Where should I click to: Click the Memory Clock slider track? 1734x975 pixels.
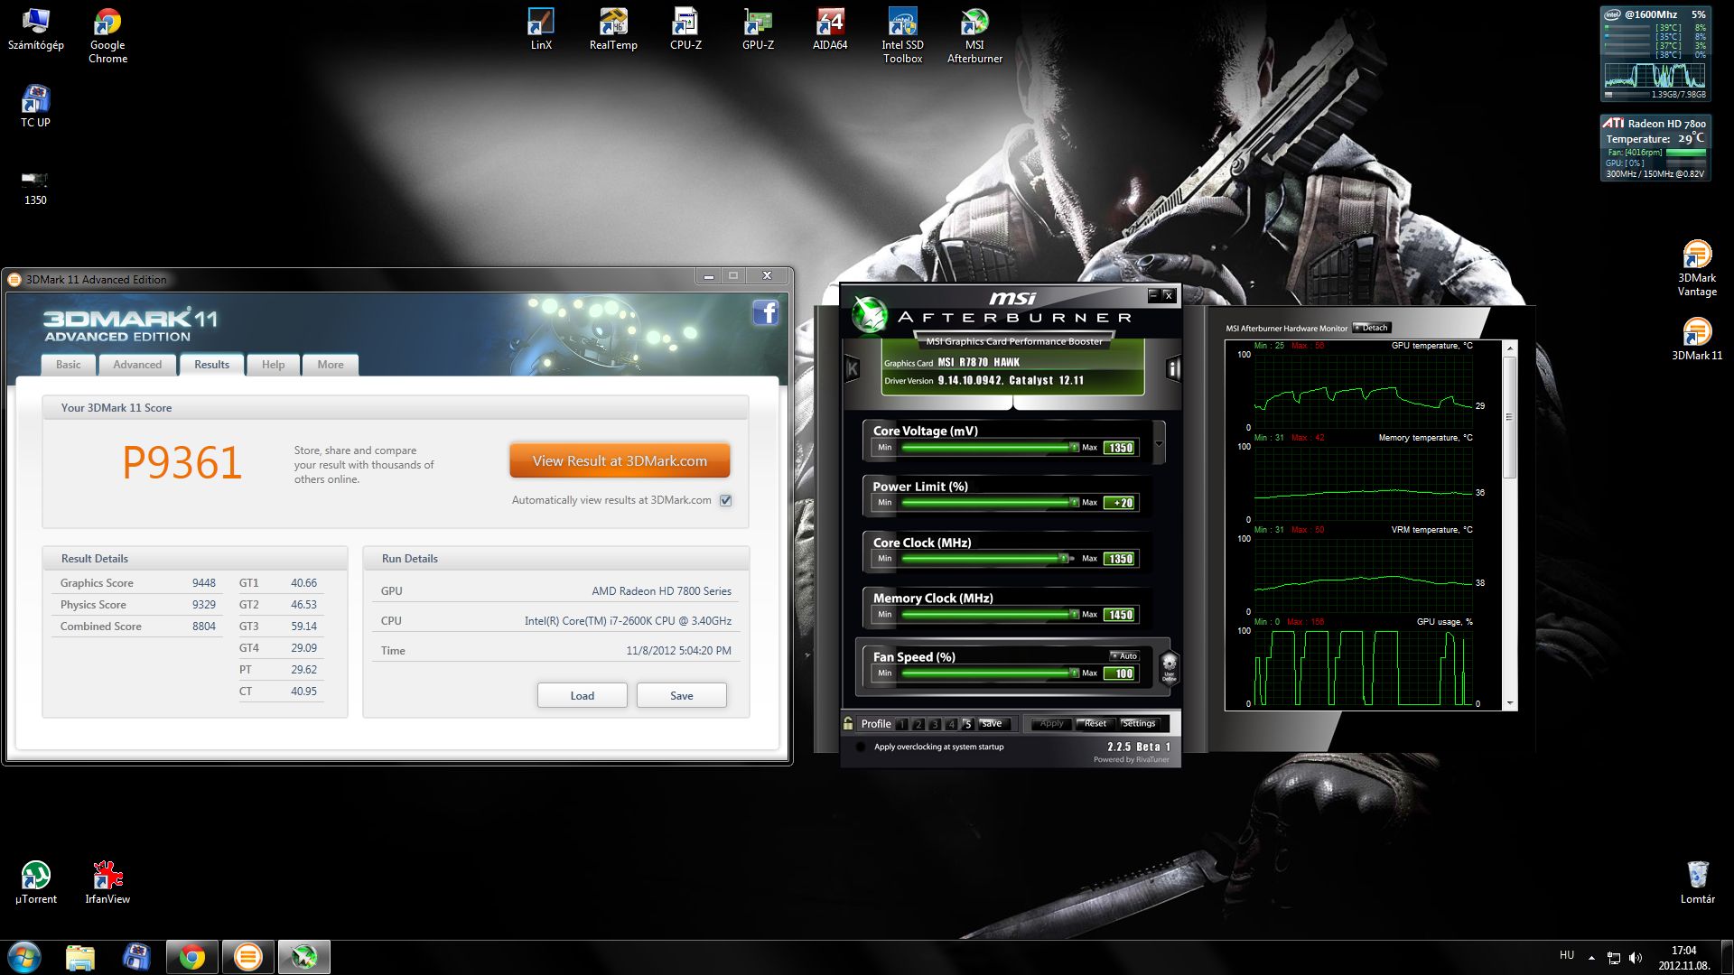(x=990, y=615)
